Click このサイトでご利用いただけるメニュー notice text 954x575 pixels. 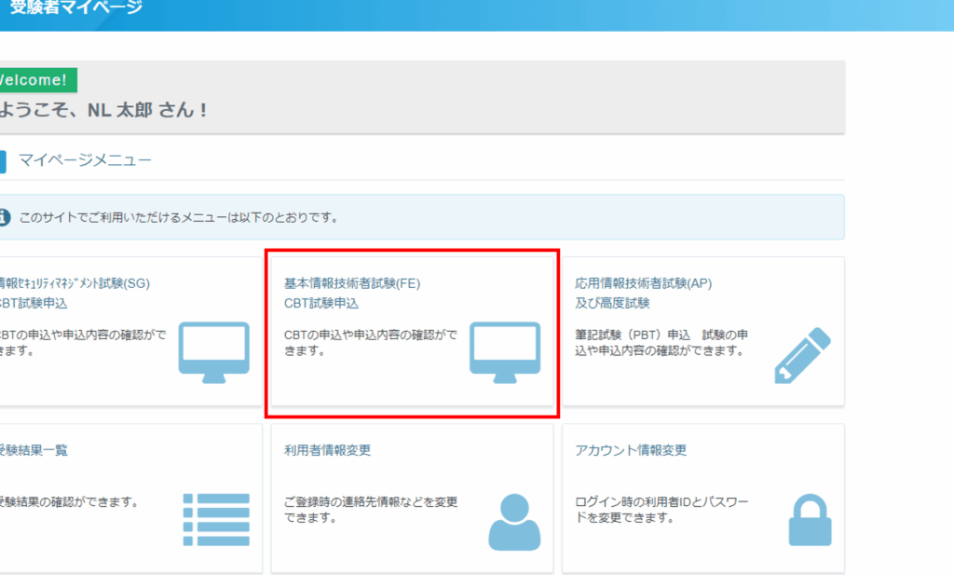pyautogui.click(x=179, y=217)
